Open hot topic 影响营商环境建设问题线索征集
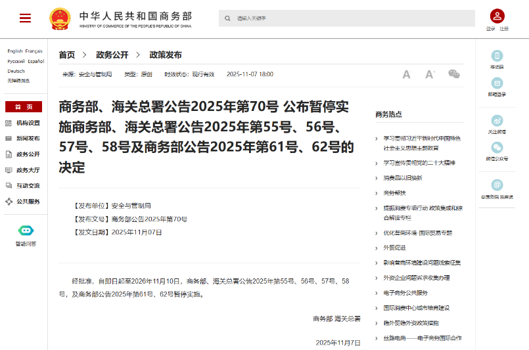This screenshot has width=529, height=350. pyautogui.click(x=422, y=263)
